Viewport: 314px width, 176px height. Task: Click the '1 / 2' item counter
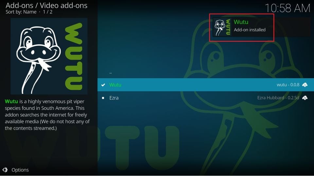[48, 12]
